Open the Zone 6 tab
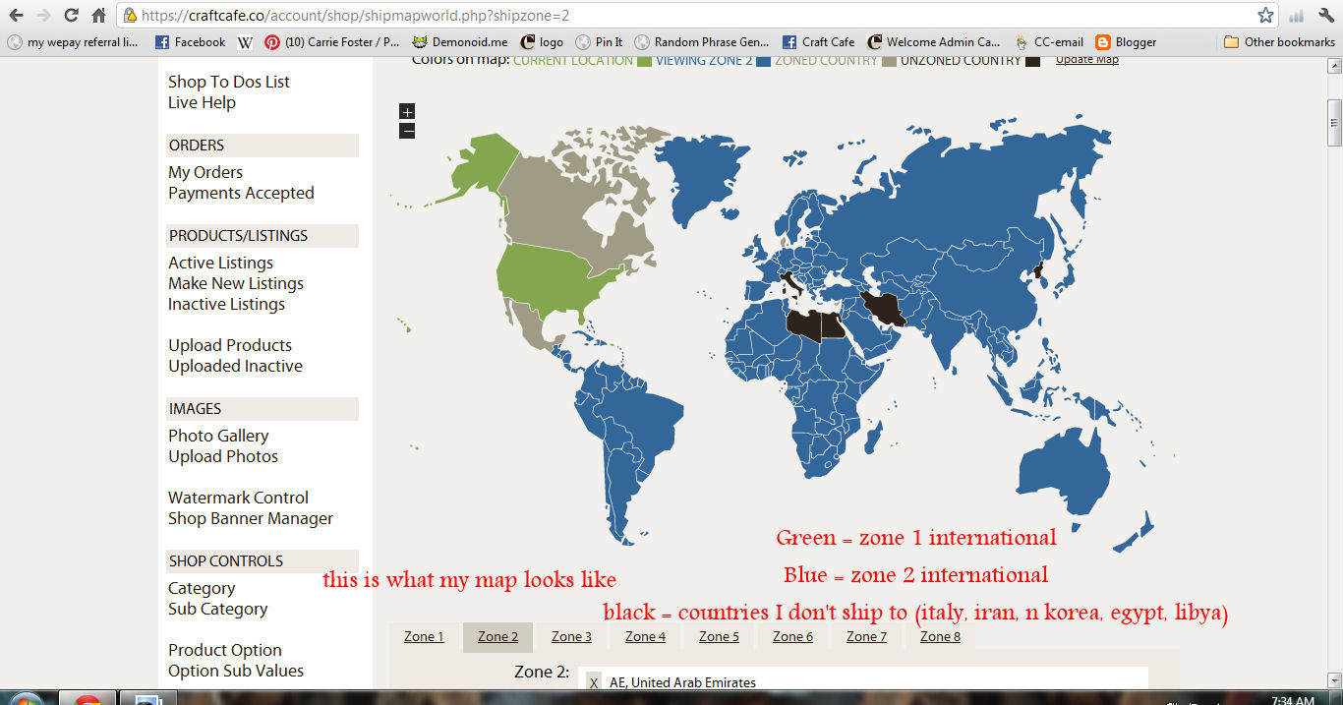Screen dimensions: 1343x705 tap(792, 636)
